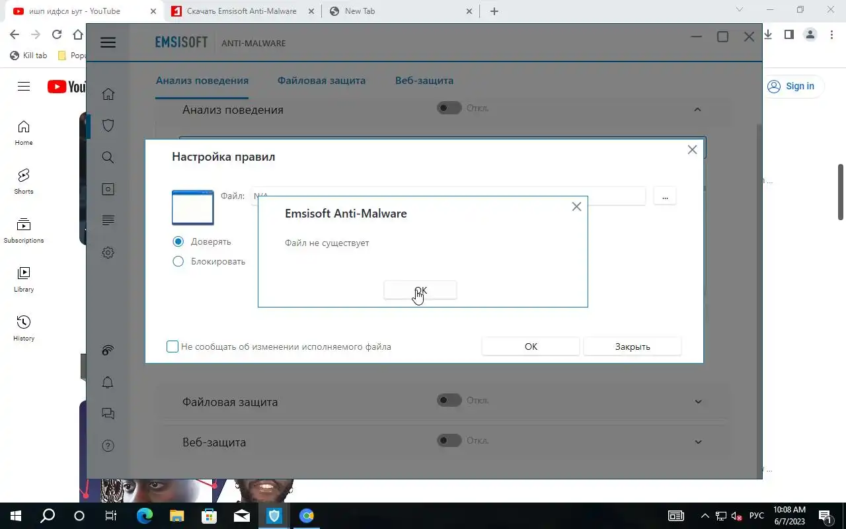Screen dimensions: 846x529
Task: Open YouTube Subscriptions in sidebar
Action: (x=24, y=231)
